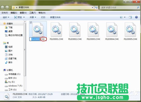The width and height of the screenshot is (141, 102).
Task: Click the FILE0005.CHK file name
Action: (130, 39)
